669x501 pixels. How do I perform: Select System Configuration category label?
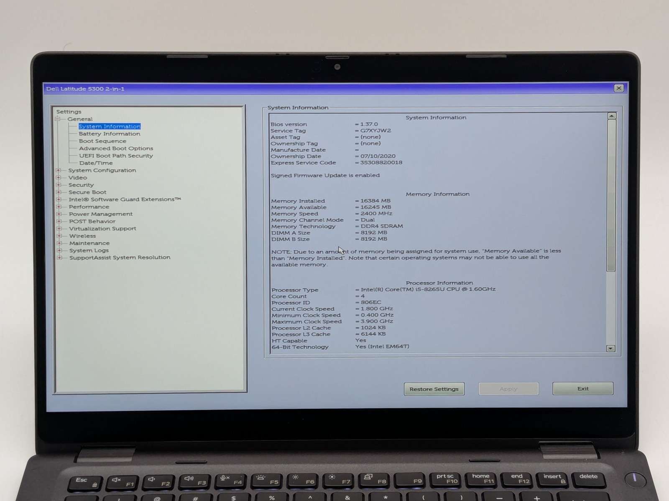(102, 170)
